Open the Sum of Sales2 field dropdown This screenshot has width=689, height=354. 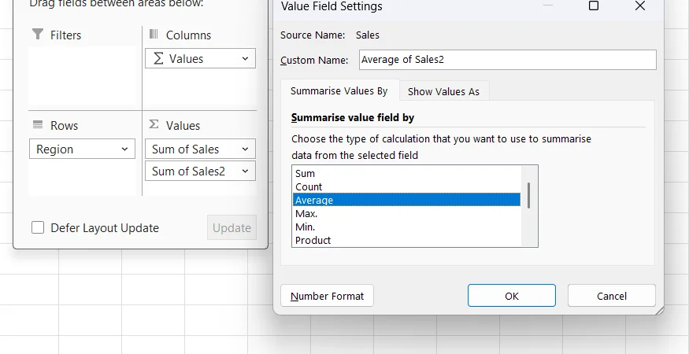pos(245,171)
